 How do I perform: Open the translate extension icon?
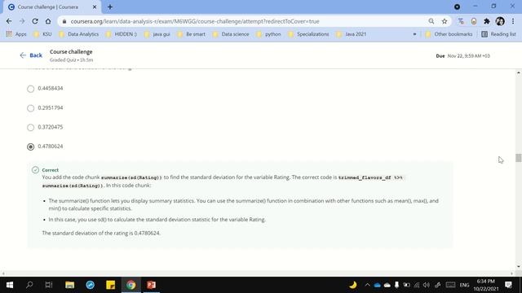tap(461, 21)
